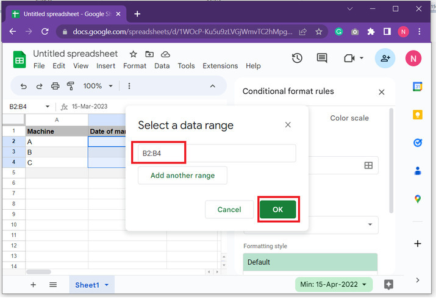The width and height of the screenshot is (436, 300).
Task: Click OK in Select a data range
Action: click(278, 209)
